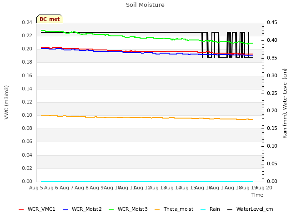Toggle WaterLevel_cm legend entry
291x218 pixels.
[250, 209]
